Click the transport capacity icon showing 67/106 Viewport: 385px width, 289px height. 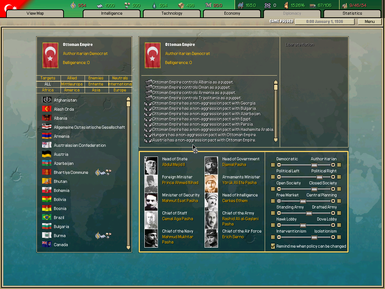pos(312,5)
